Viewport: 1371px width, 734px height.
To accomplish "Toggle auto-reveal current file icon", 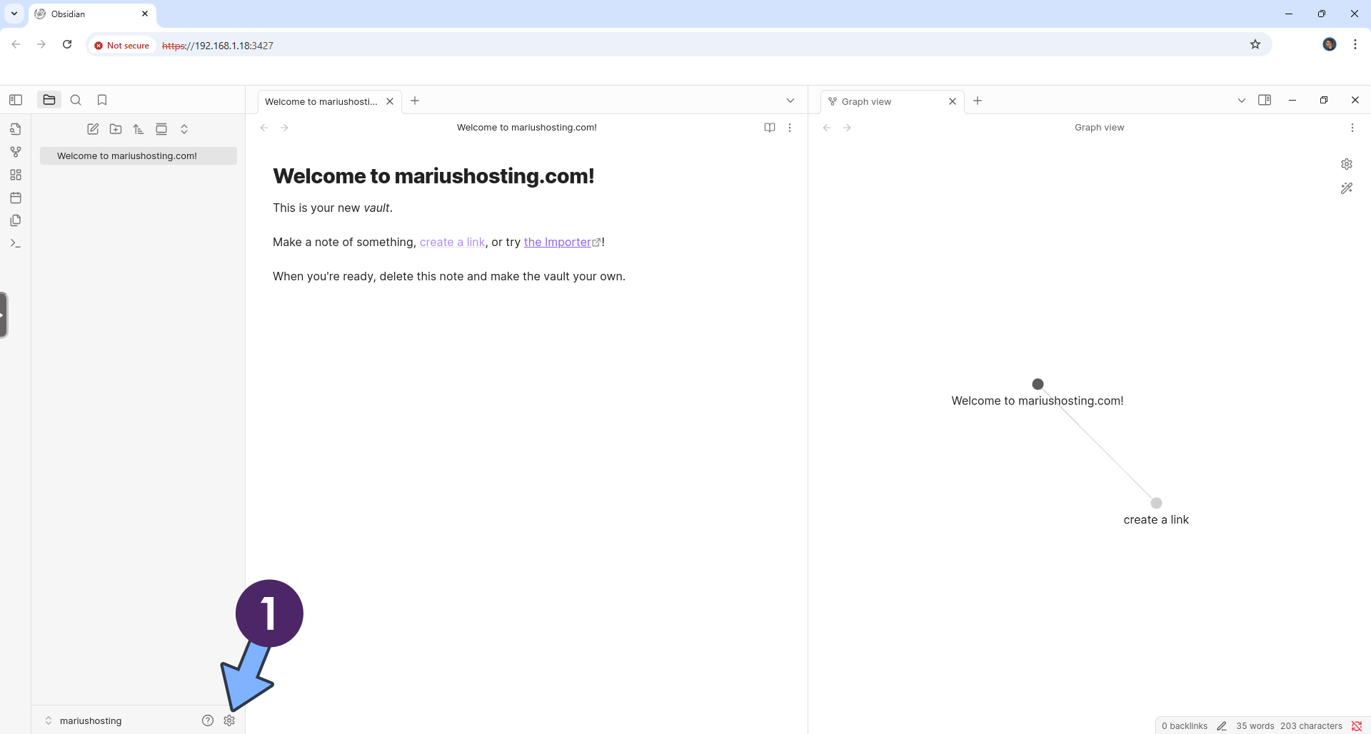I will (x=161, y=129).
